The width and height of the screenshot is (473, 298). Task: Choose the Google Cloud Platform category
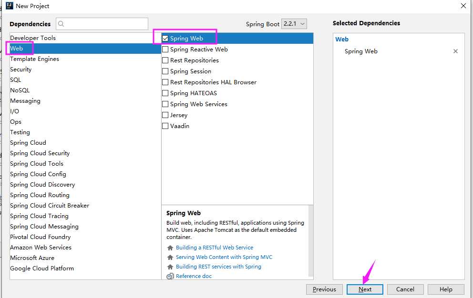[85, 268]
